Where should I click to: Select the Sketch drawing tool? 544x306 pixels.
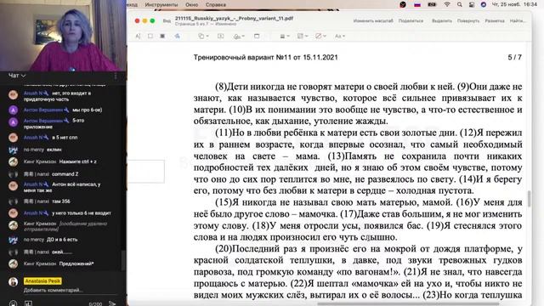coord(178,36)
